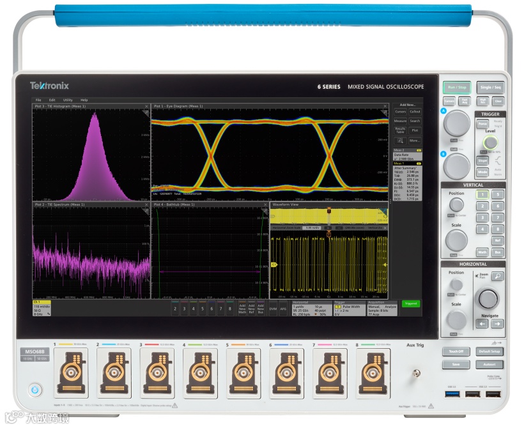Push the Vertical Scale knob
Image resolution: width=524 pixels, height=428 pixels.
pos(456,241)
